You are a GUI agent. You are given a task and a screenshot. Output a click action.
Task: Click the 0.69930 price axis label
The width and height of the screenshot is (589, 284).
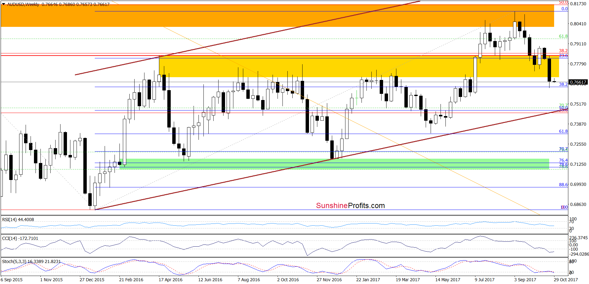pos(578,184)
